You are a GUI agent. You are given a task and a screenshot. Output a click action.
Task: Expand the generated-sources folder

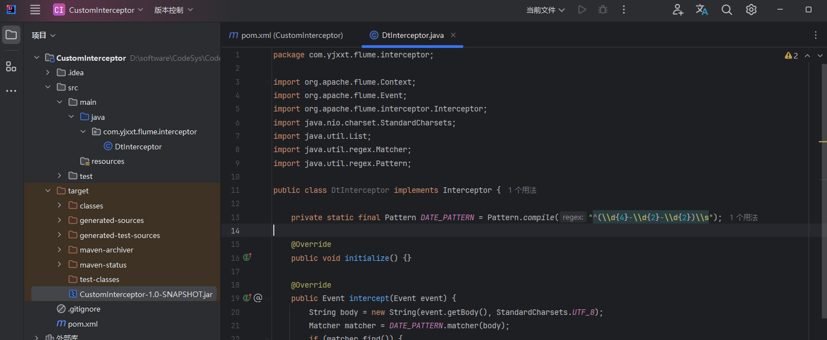(x=60, y=220)
